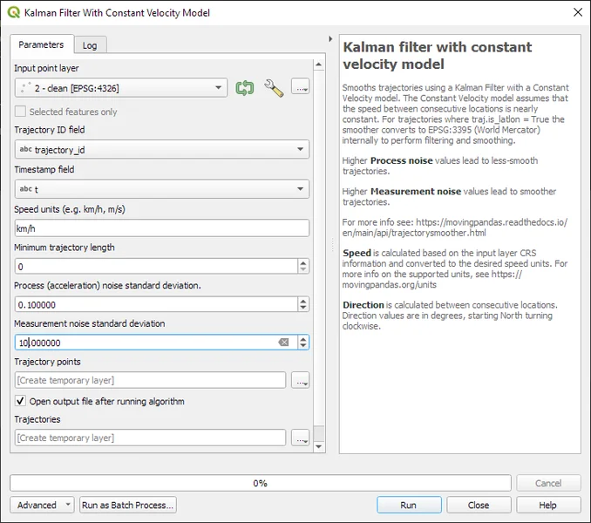This screenshot has width=591, height=523.
Task: Click the iterate over layer green arrows icon
Action: coord(245,88)
